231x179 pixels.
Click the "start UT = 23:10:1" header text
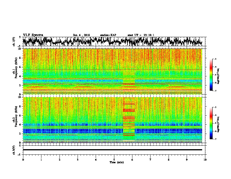tap(141, 35)
